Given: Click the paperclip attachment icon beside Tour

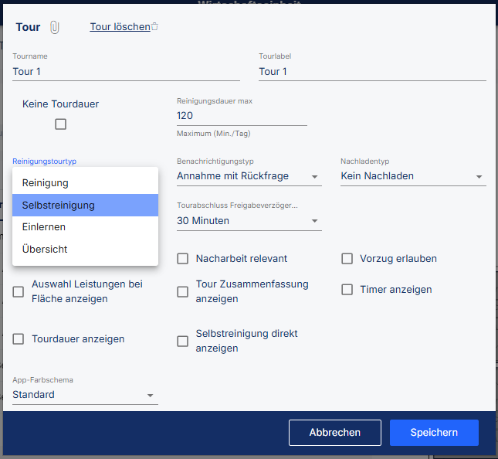Looking at the screenshot, I should 55,27.
